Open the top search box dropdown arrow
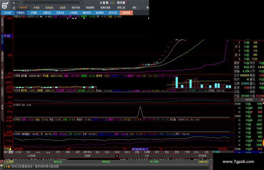Screen dimensions: 264x170 (x=81, y=3)
